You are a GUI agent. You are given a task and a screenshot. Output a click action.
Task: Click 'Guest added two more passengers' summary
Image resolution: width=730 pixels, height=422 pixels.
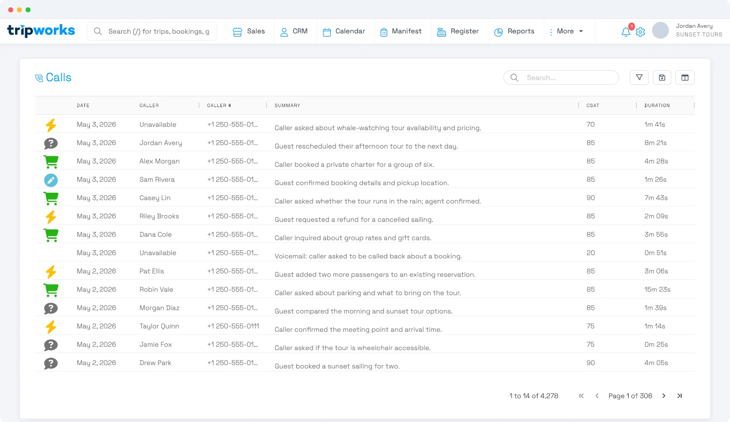375,274
